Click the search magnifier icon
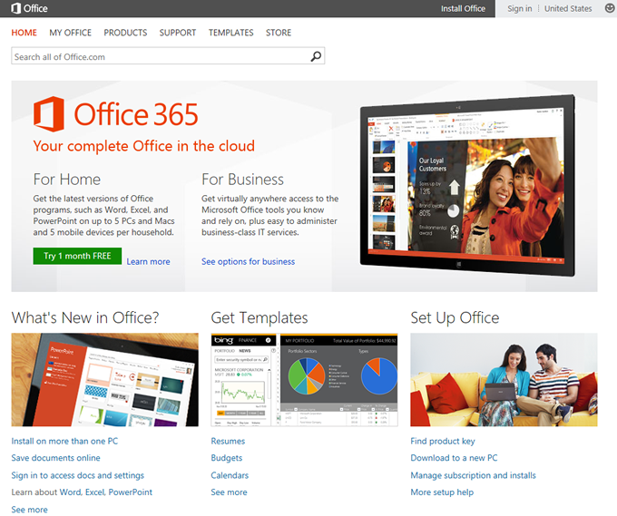The width and height of the screenshot is (617, 516). (316, 56)
